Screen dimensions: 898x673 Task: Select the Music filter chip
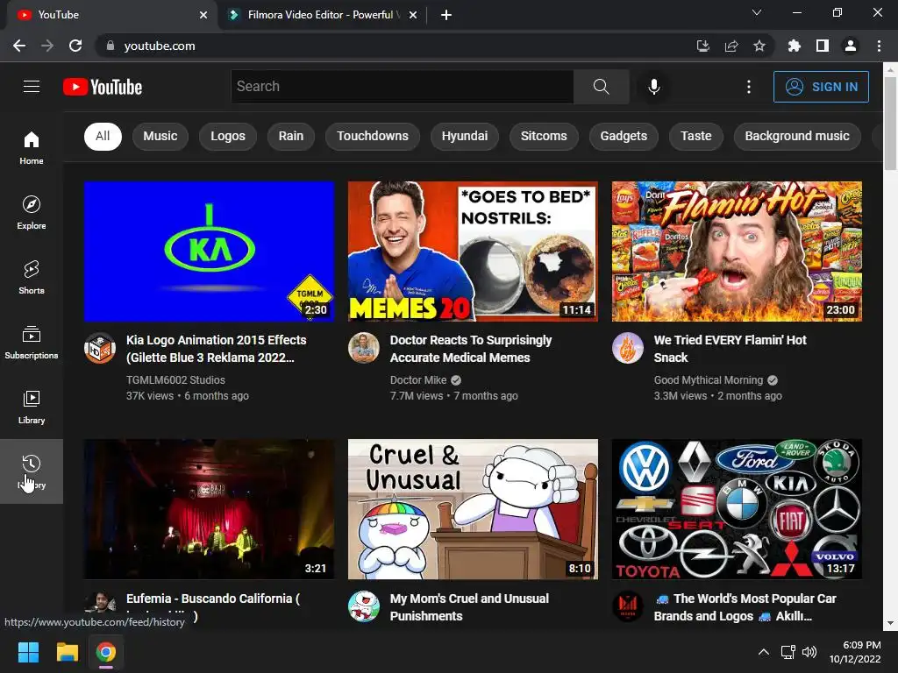(x=160, y=136)
